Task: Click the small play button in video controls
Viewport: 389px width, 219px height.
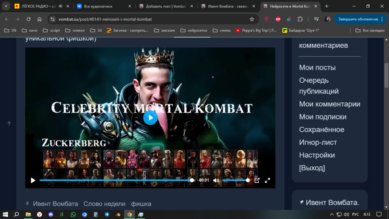Action: [33, 180]
